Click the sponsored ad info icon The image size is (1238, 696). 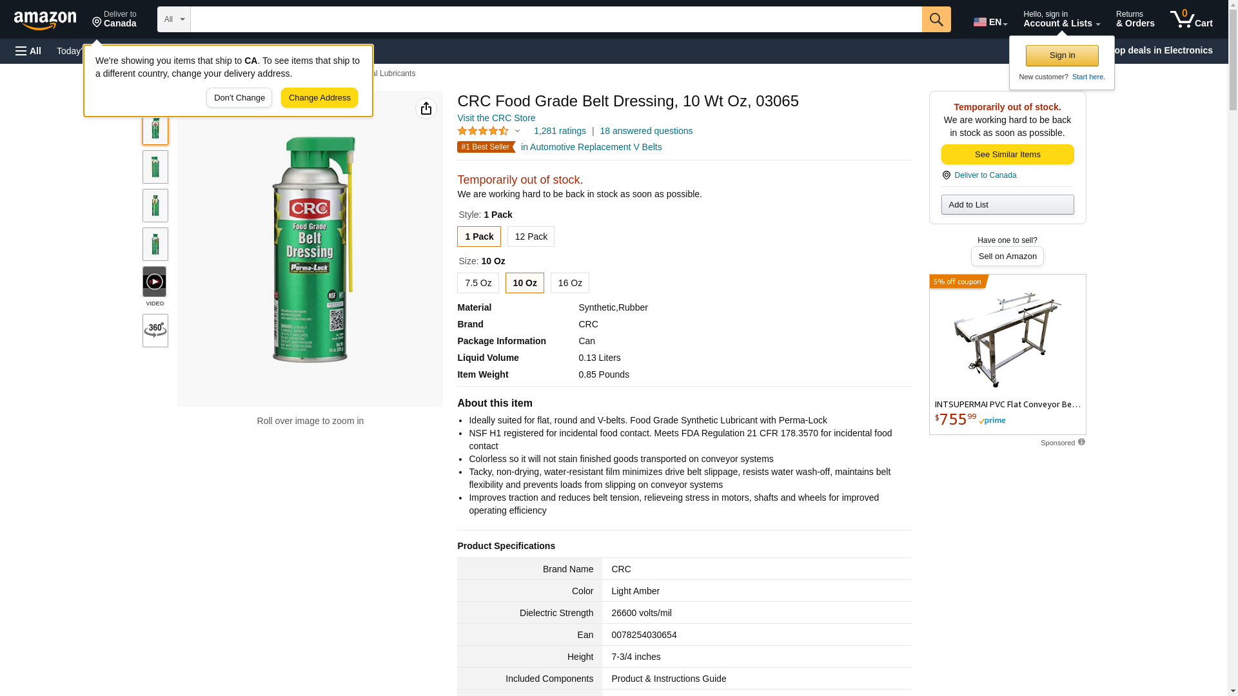(x=1081, y=442)
